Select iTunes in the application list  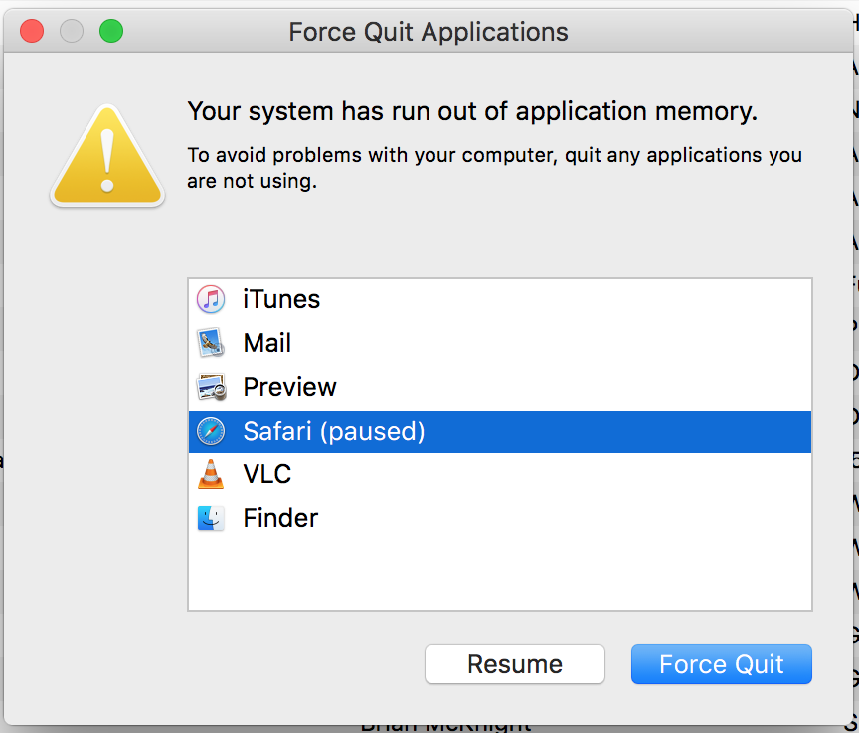[x=500, y=299]
